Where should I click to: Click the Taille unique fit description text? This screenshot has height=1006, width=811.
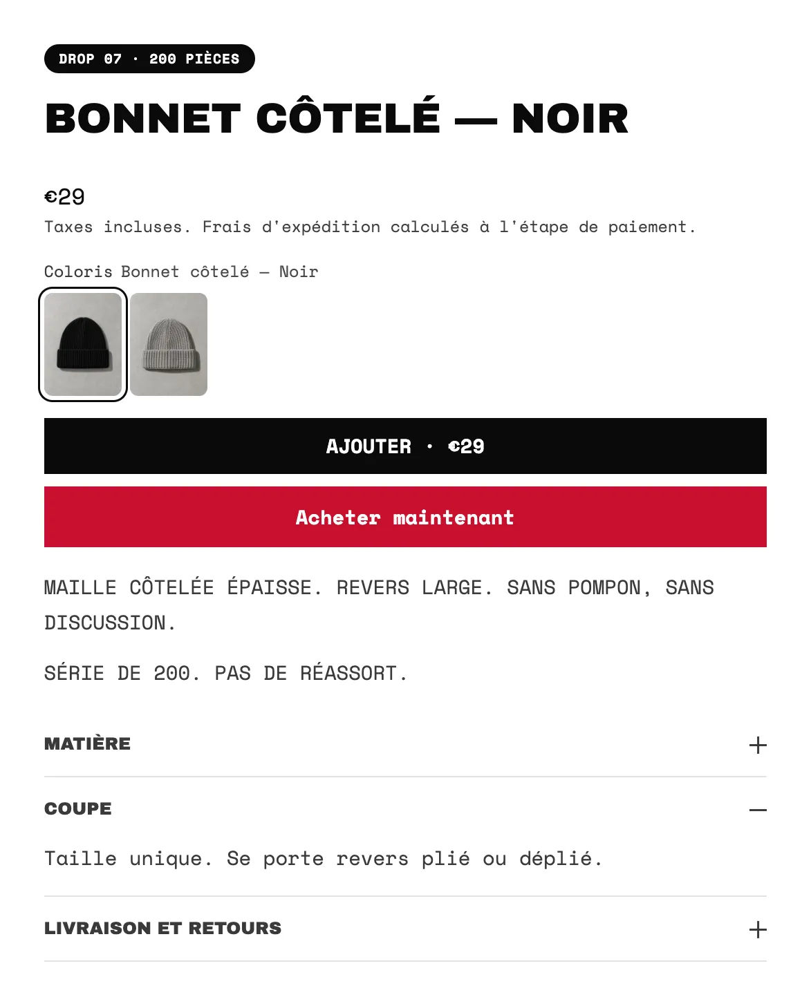(324, 859)
